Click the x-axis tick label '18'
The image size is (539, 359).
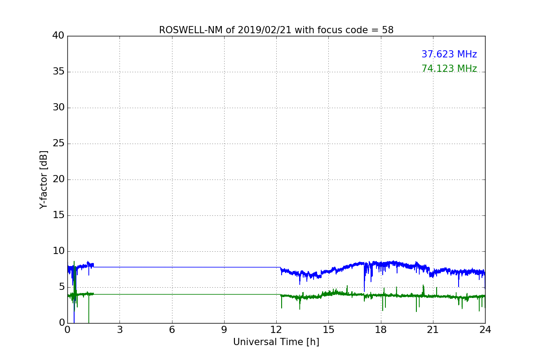(x=381, y=330)
